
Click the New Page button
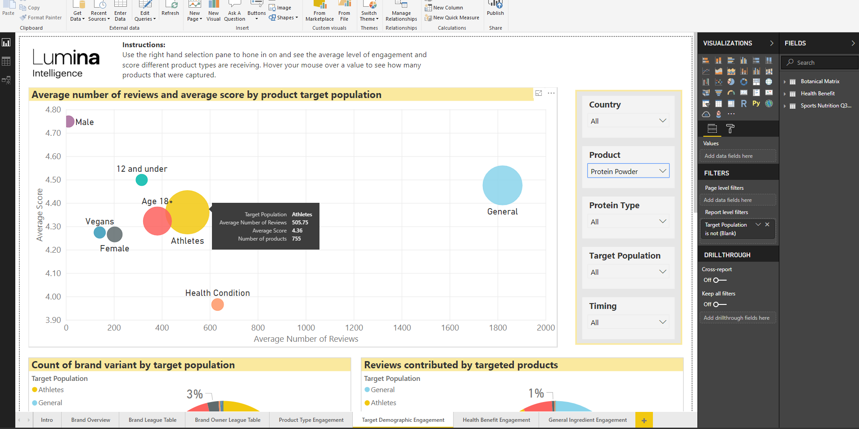coord(194,10)
